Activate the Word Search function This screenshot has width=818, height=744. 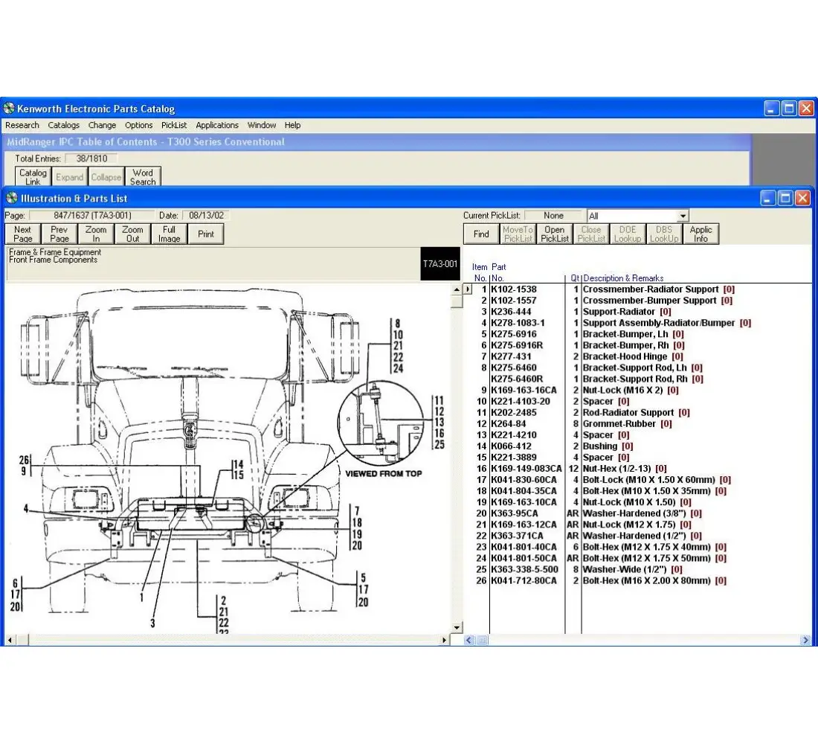[143, 176]
